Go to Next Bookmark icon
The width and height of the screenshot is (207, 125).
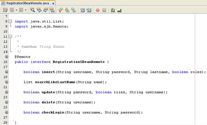point(67,10)
